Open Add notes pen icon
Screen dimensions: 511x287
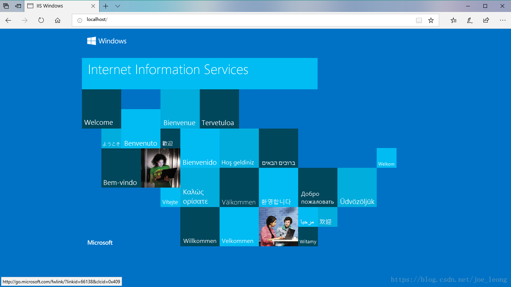pyautogui.click(x=469, y=20)
